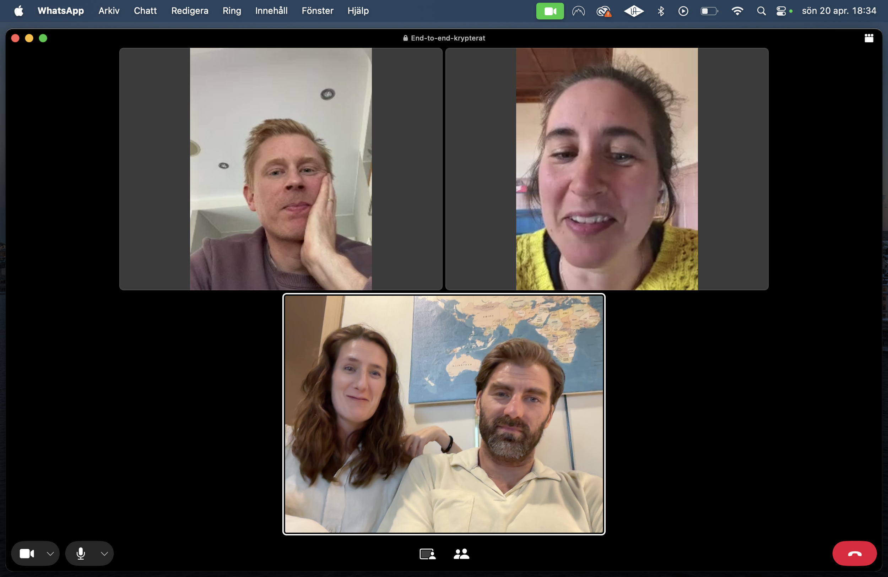
Task: Open the Ring menu
Action: coord(232,11)
